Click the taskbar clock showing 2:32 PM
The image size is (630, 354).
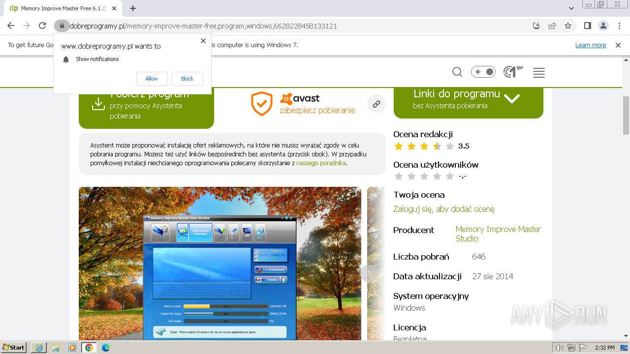point(605,348)
